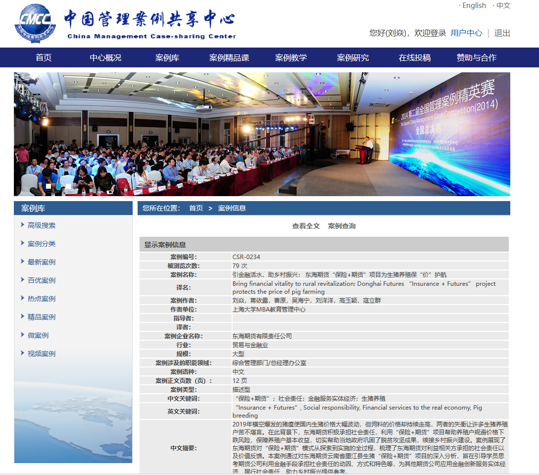Open 微案例 in the sidebar
The image size is (539, 475).
pos(38,335)
